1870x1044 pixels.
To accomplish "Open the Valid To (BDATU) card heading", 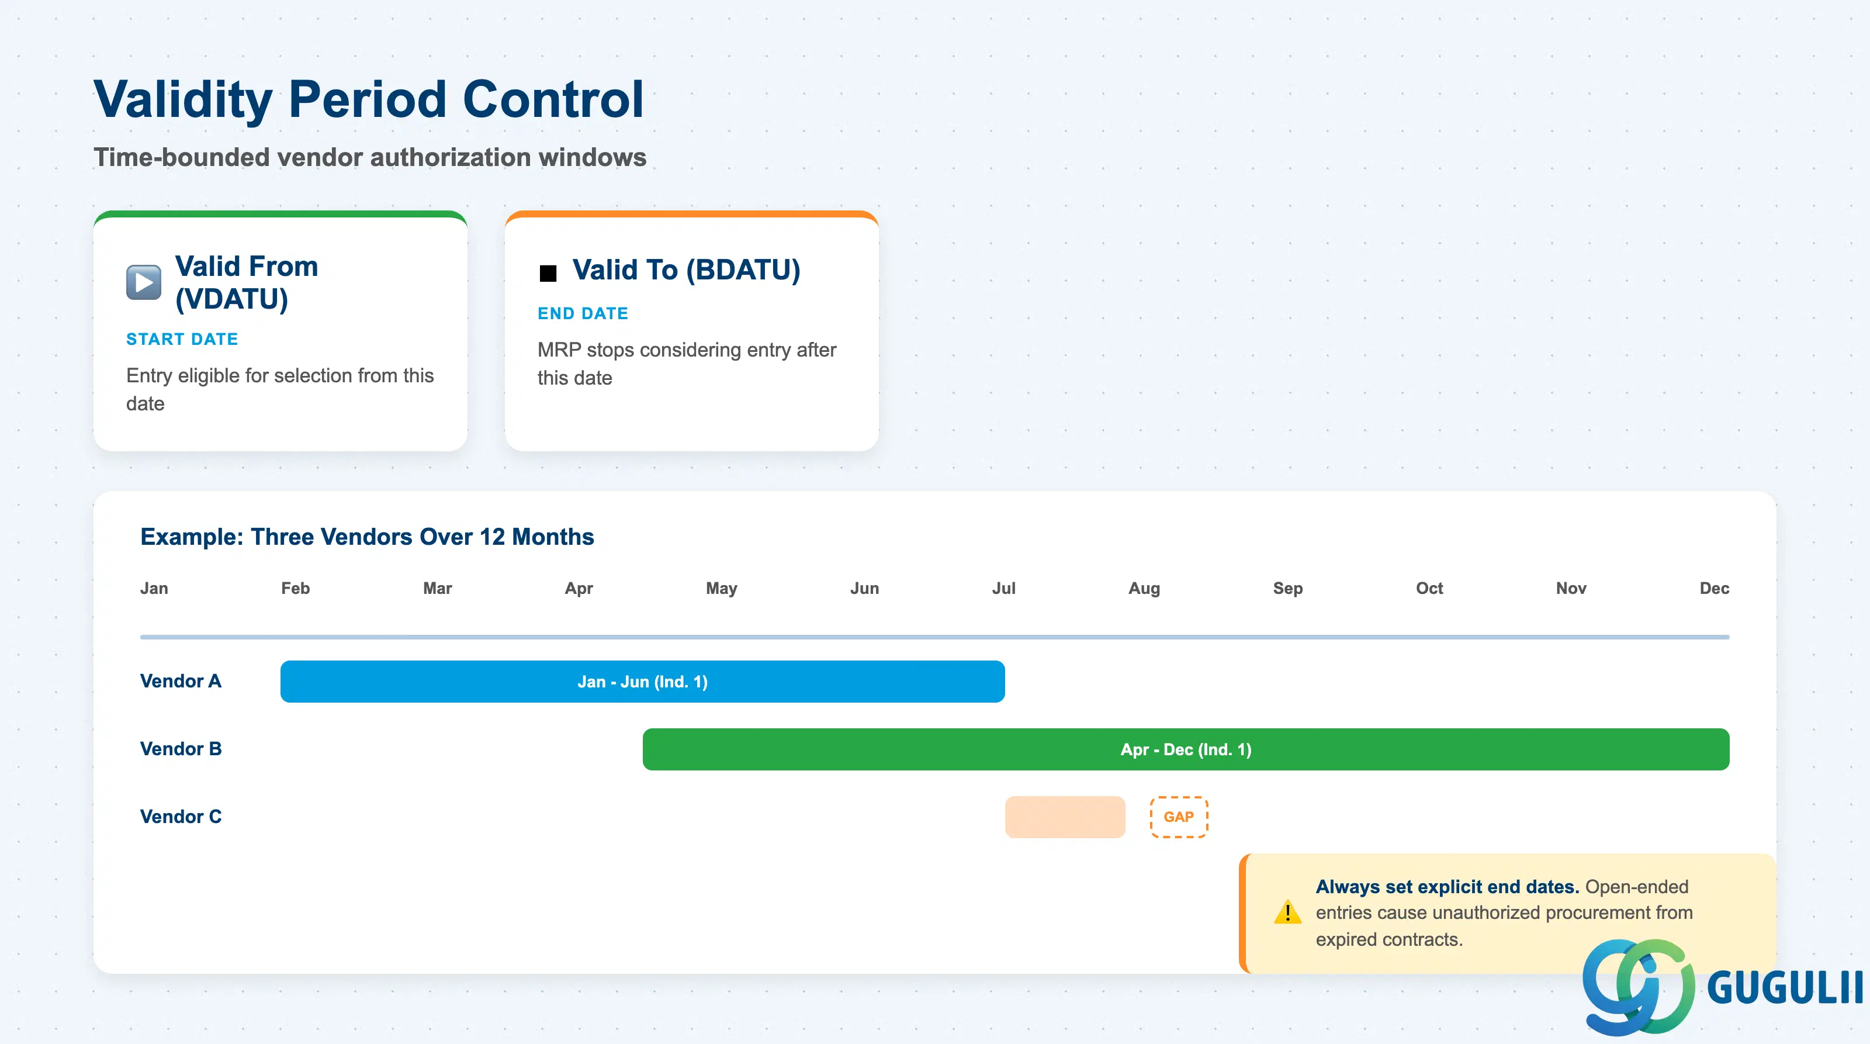I will pos(686,269).
